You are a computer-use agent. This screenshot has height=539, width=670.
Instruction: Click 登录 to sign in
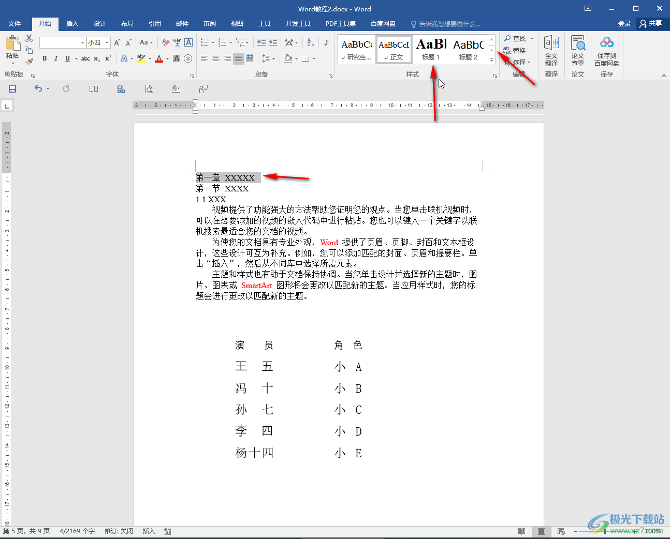tap(624, 24)
